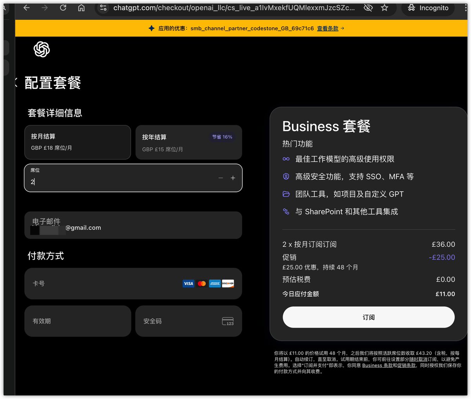The height and width of the screenshot is (399, 471).
Task: Click the 安全码 security code field
Action: point(188,321)
